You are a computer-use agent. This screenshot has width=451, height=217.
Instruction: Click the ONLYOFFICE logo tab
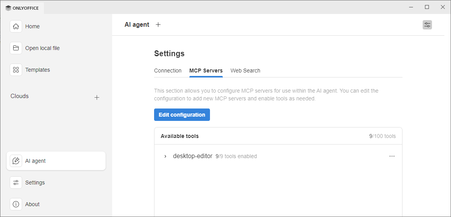[x=22, y=8]
